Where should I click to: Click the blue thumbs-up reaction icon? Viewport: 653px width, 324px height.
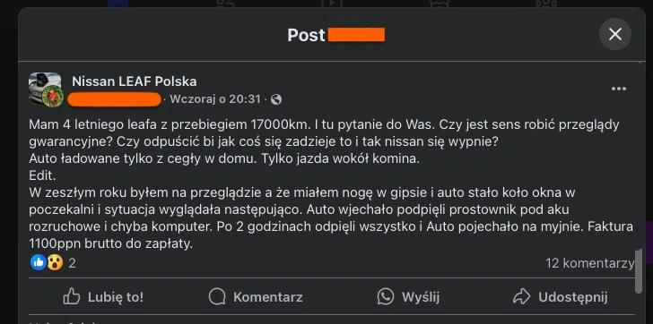tap(39, 262)
